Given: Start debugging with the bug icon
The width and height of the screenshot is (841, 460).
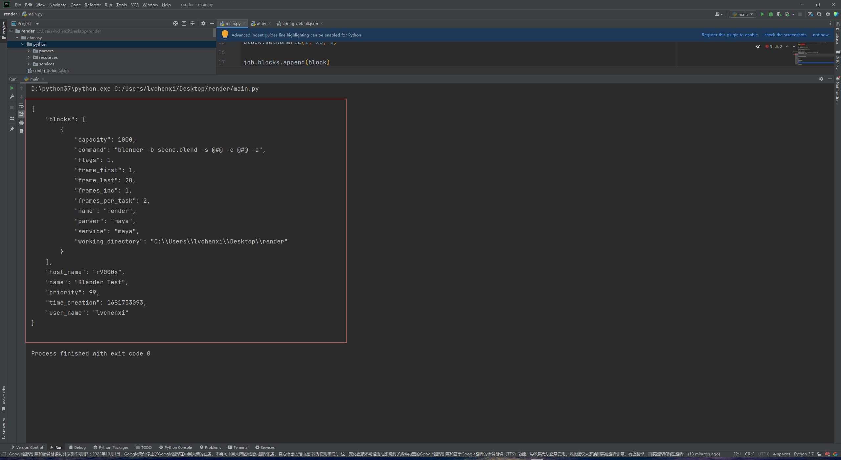Looking at the screenshot, I should (771, 14).
